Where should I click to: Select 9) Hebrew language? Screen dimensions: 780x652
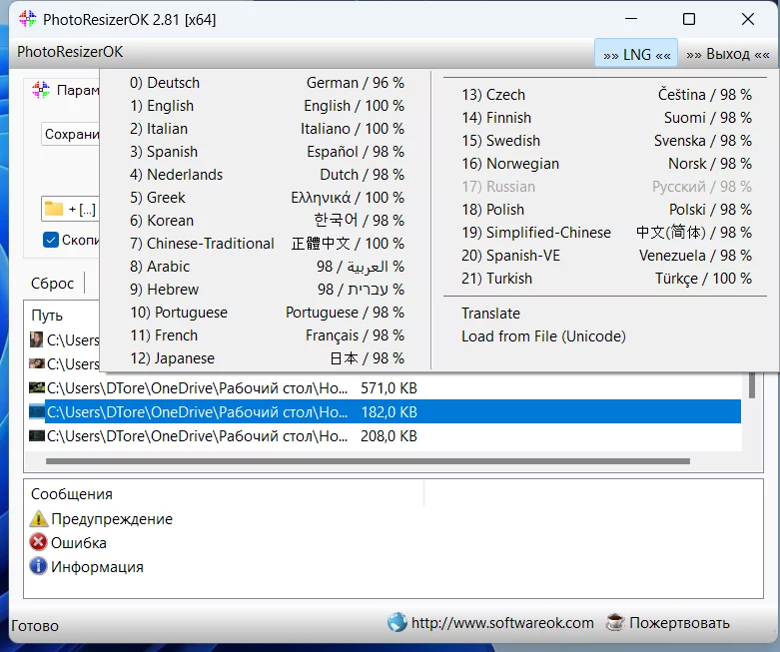pyautogui.click(x=267, y=289)
